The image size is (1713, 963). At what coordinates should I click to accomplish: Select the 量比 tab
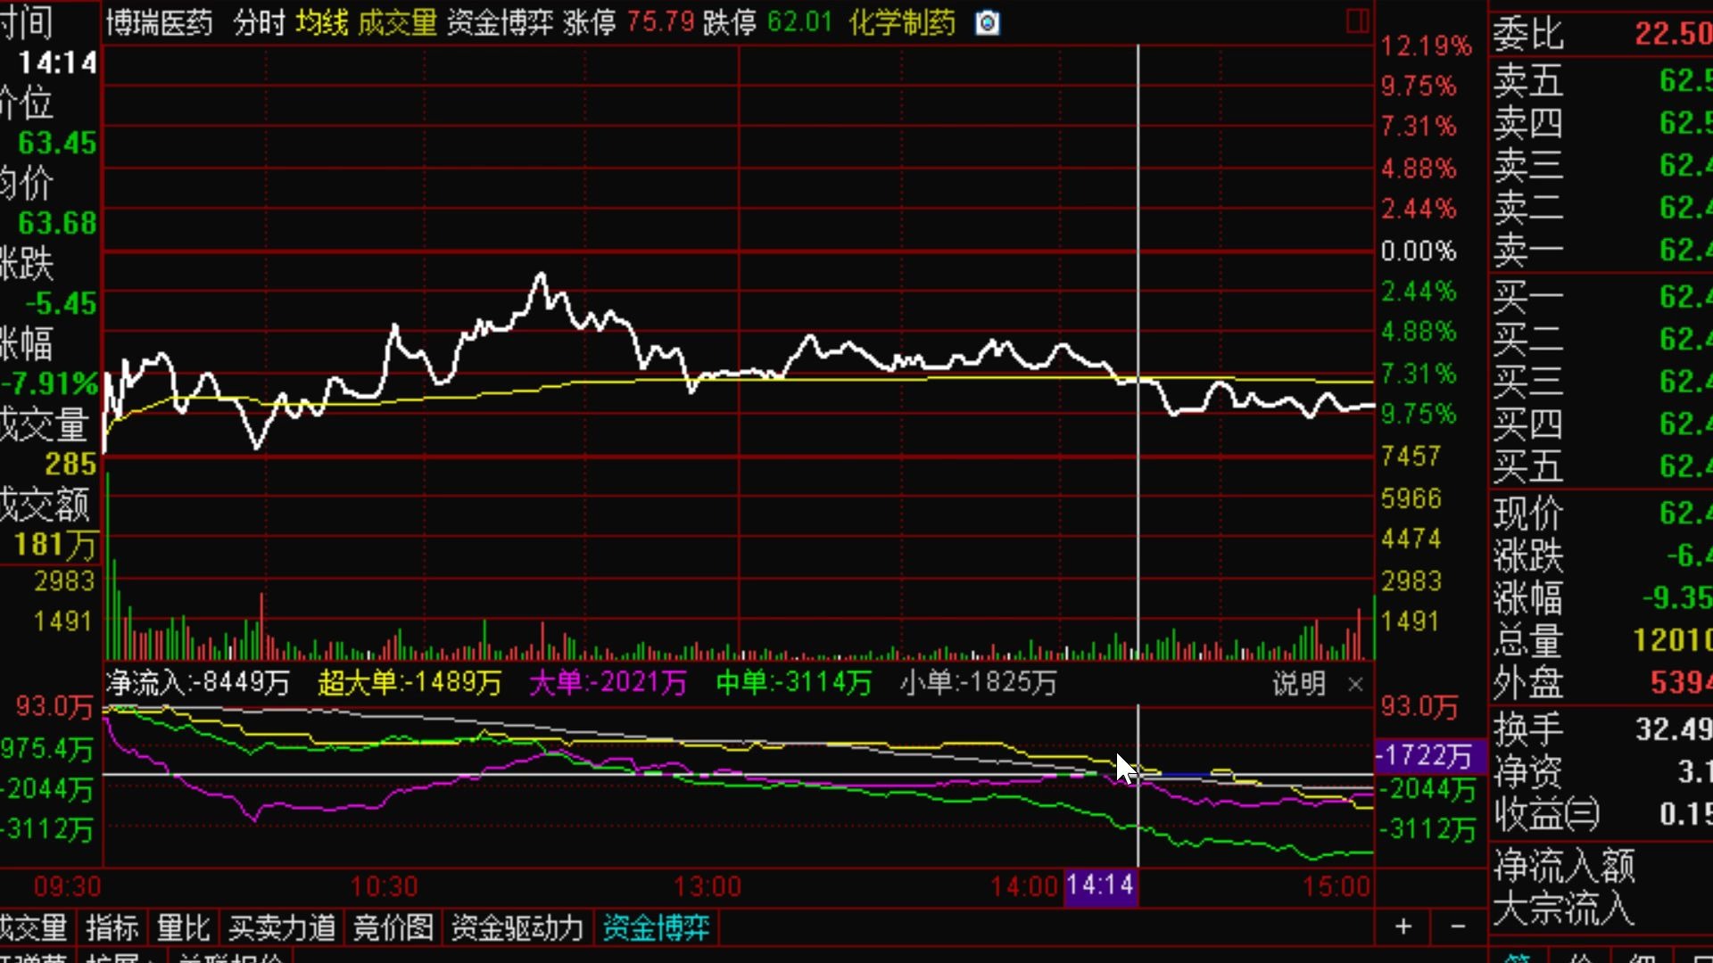(183, 927)
